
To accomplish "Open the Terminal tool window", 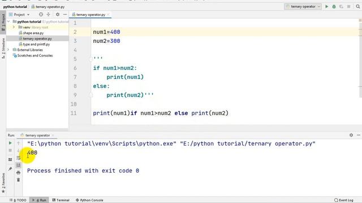I will [x=61, y=200].
